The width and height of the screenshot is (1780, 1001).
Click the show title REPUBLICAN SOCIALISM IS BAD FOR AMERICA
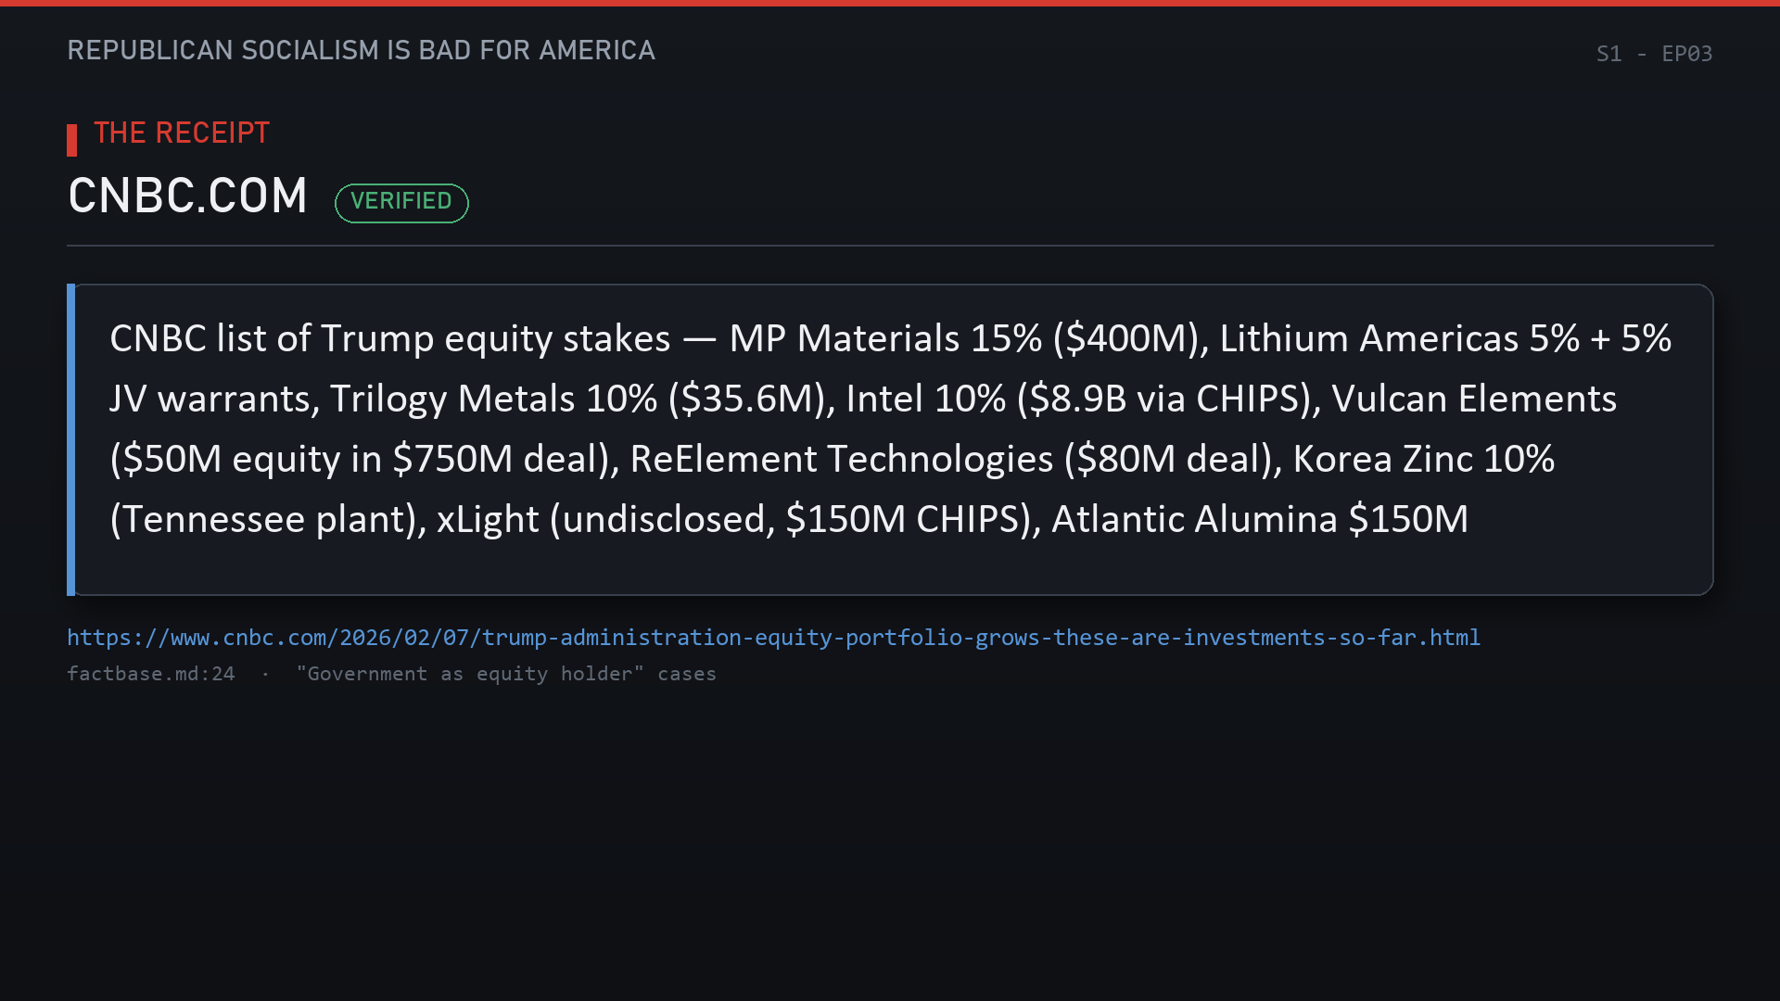click(x=361, y=50)
